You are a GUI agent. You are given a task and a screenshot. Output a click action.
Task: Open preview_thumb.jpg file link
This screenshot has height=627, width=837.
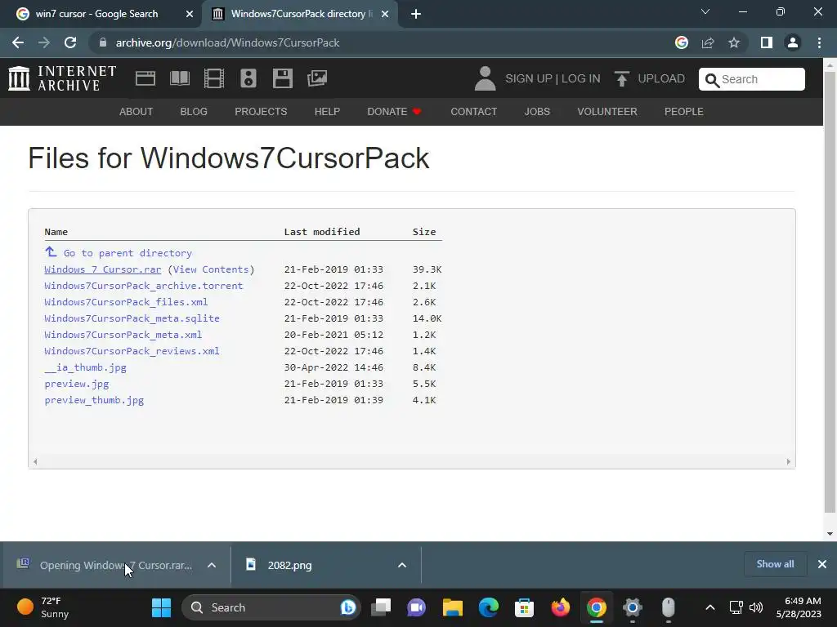[94, 400]
